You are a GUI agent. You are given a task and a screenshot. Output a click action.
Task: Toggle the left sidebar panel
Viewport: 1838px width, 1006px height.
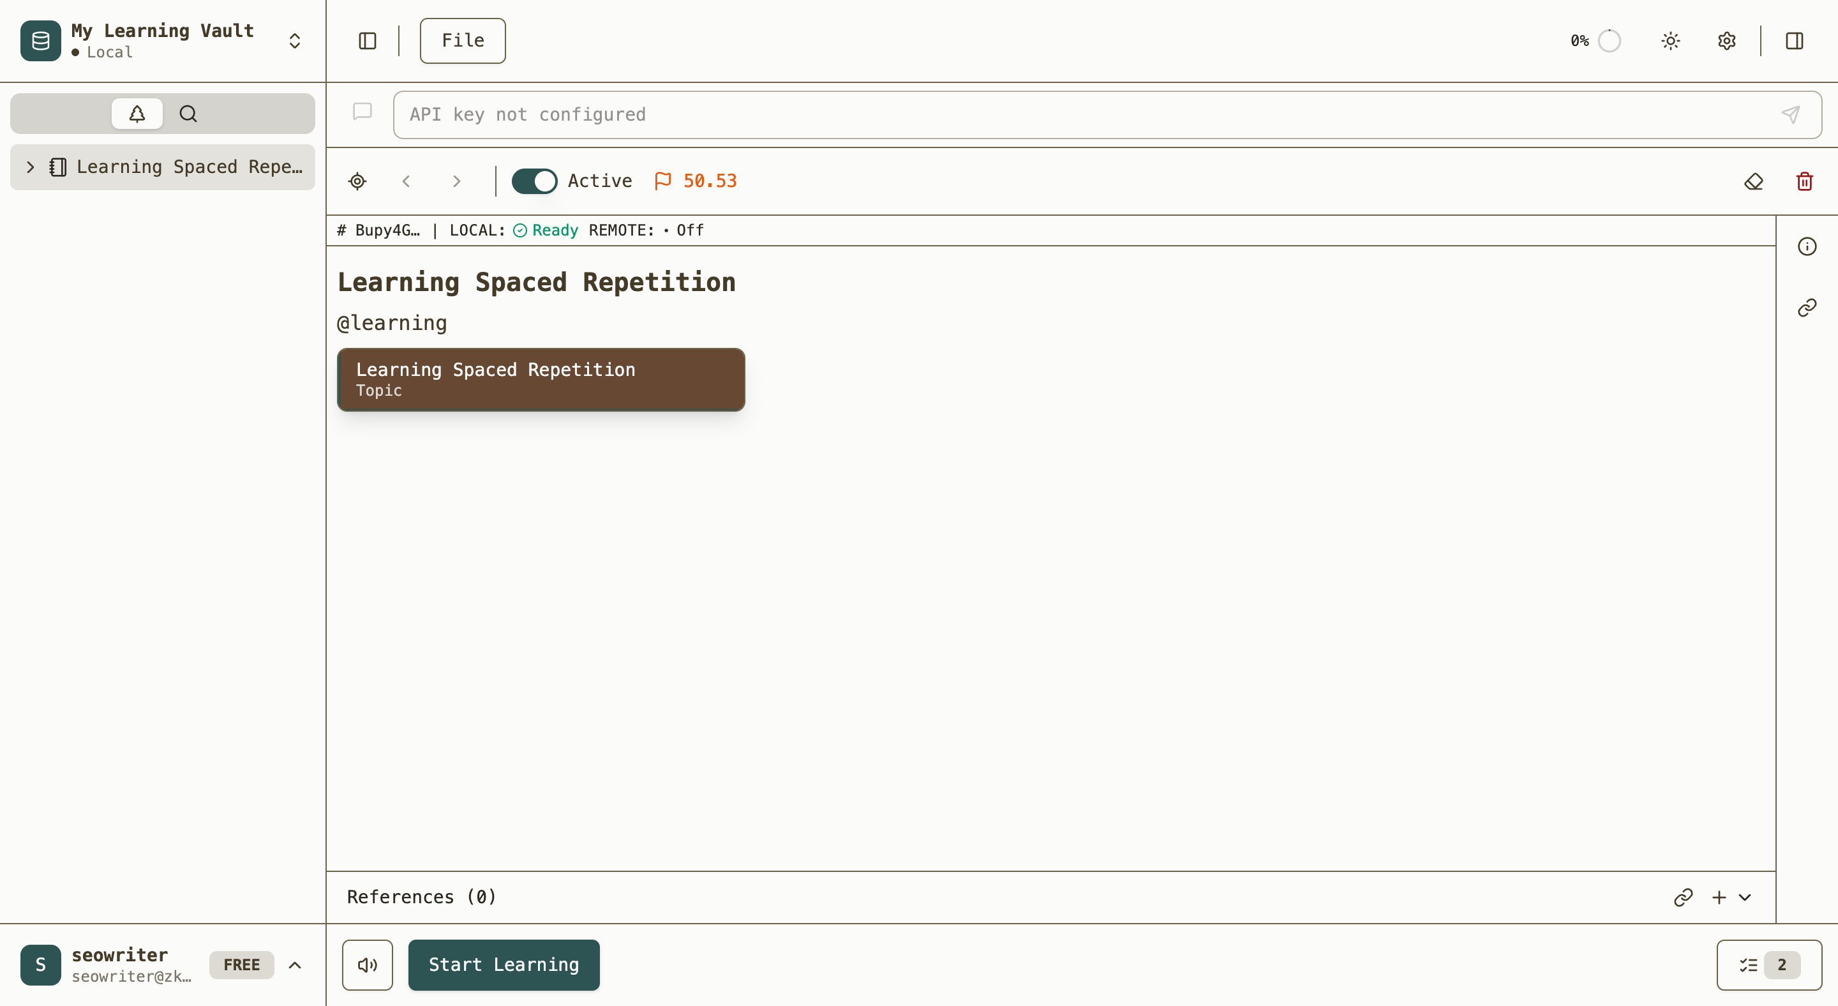click(368, 41)
